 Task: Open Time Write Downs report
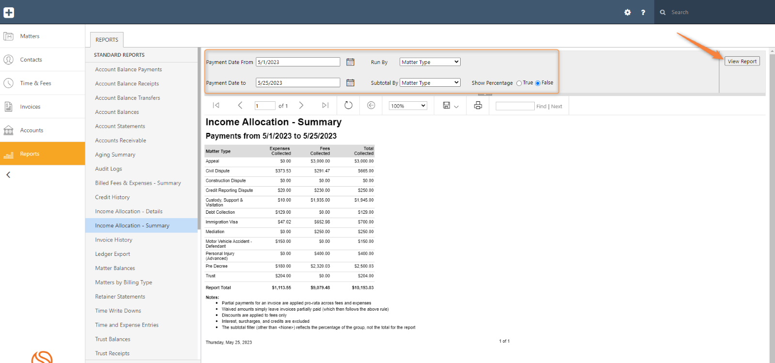pyautogui.click(x=118, y=311)
